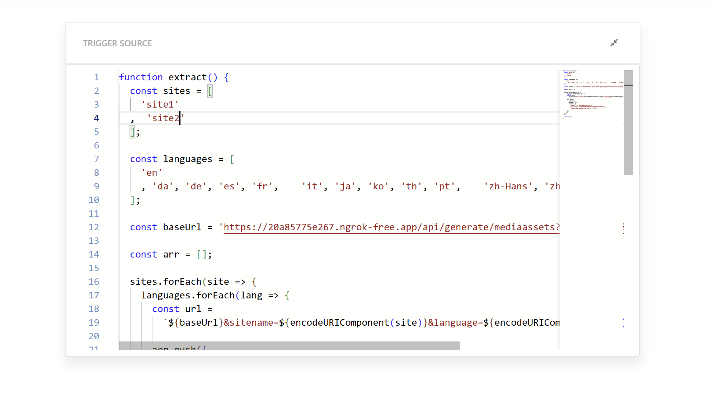The width and height of the screenshot is (714, 420).
Task: Click line number 7 in gutter
Action: tap(96, 159)
